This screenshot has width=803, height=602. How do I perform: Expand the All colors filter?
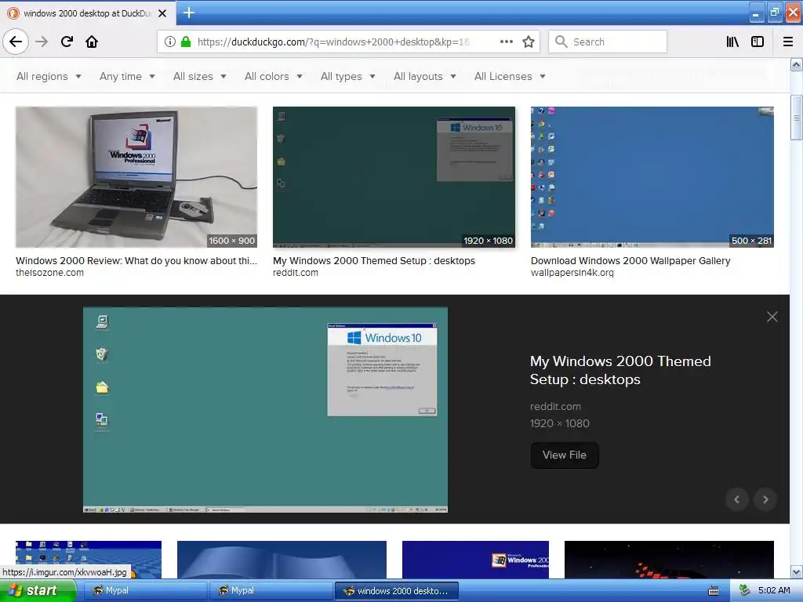point(274,76)
